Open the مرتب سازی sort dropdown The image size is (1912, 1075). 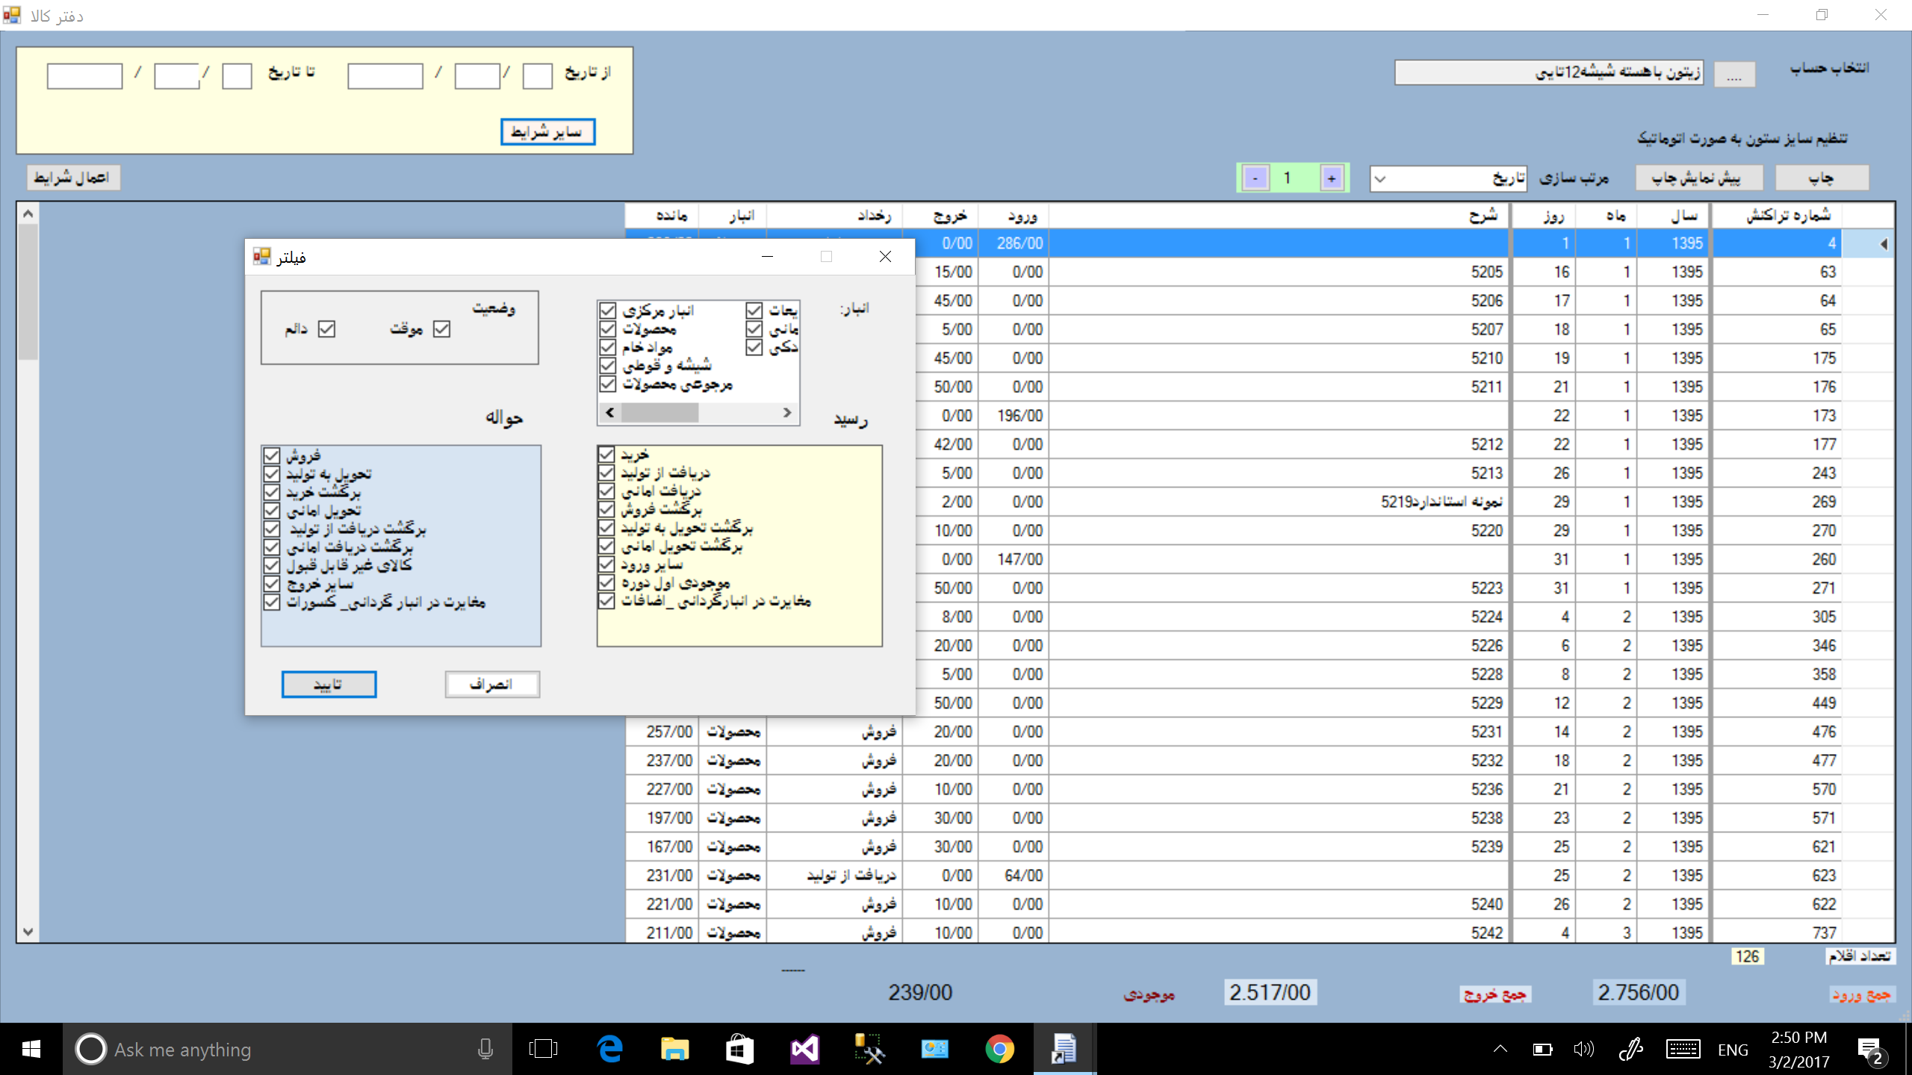[x=1380, y=179]
